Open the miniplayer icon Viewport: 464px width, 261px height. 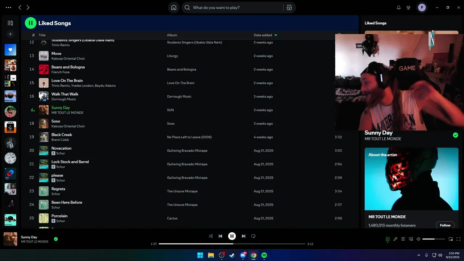coord(451,239)
